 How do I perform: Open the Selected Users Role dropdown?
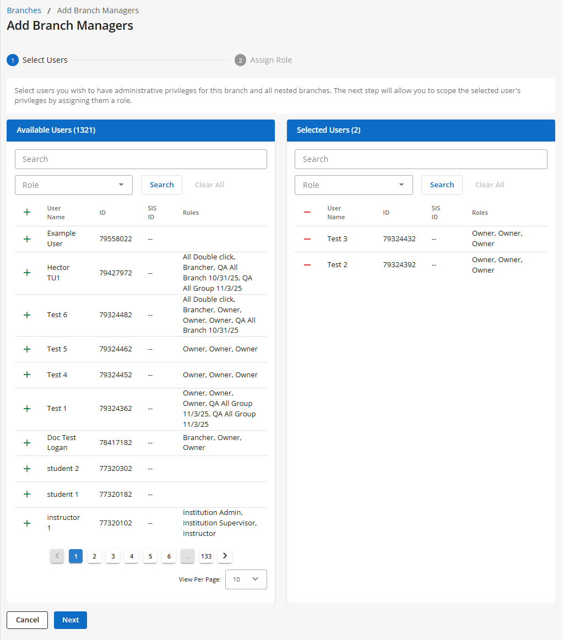pos(354,185)
